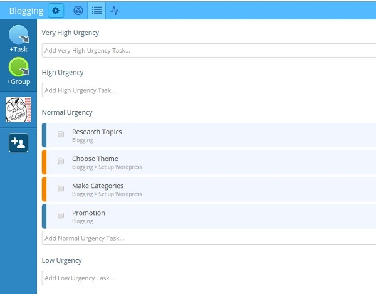Click the Add Normal Urgency Task field

209,238
